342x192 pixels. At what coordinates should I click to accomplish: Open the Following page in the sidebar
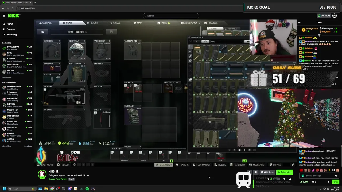click(x=12, y=35)
